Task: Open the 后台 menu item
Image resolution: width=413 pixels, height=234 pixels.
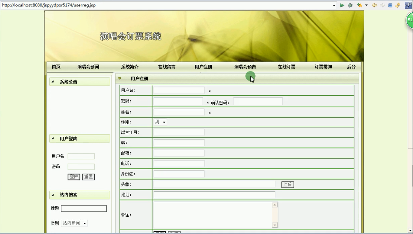Action: point(351,67)
